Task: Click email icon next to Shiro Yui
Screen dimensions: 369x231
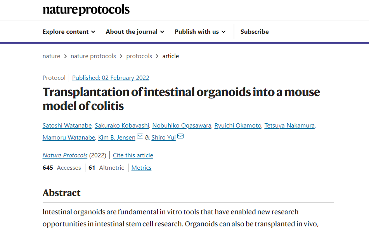Action: point(180,137)
